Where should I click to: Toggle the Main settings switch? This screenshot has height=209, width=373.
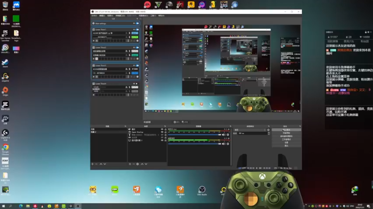[x=137, y=24]
